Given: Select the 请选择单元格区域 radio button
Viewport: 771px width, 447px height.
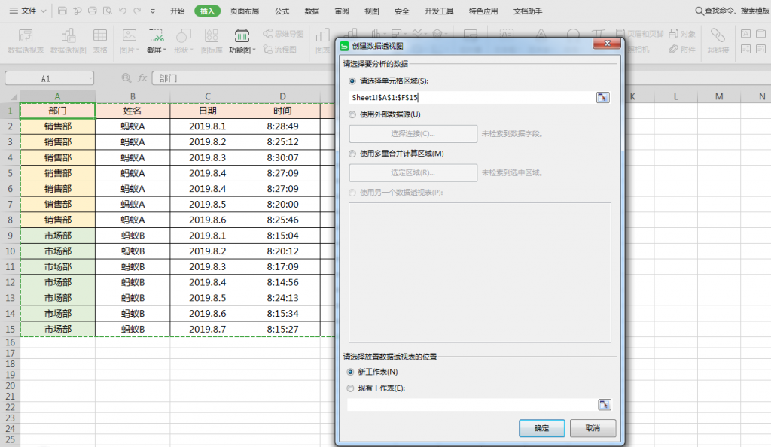Looking at the screenshot, I should click(x=351, y=81).
